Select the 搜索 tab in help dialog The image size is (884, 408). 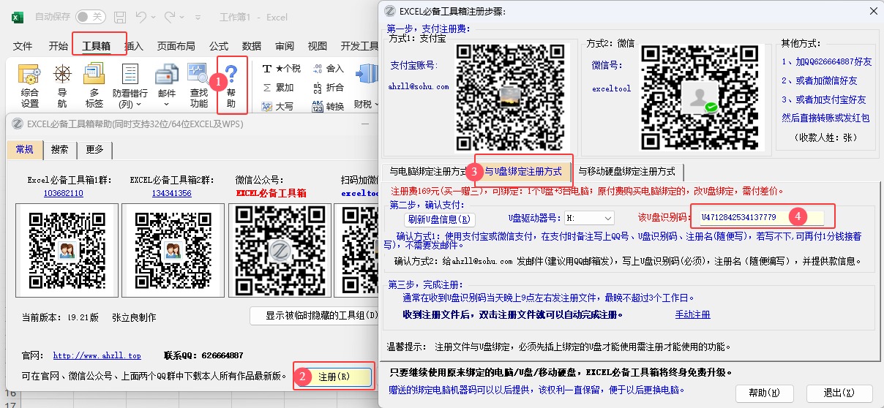tap(60, 150)
